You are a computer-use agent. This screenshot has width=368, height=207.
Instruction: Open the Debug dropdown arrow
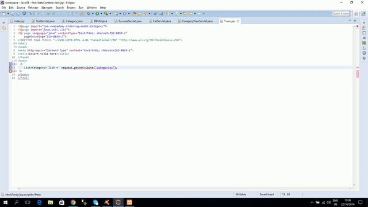point(93,14)
